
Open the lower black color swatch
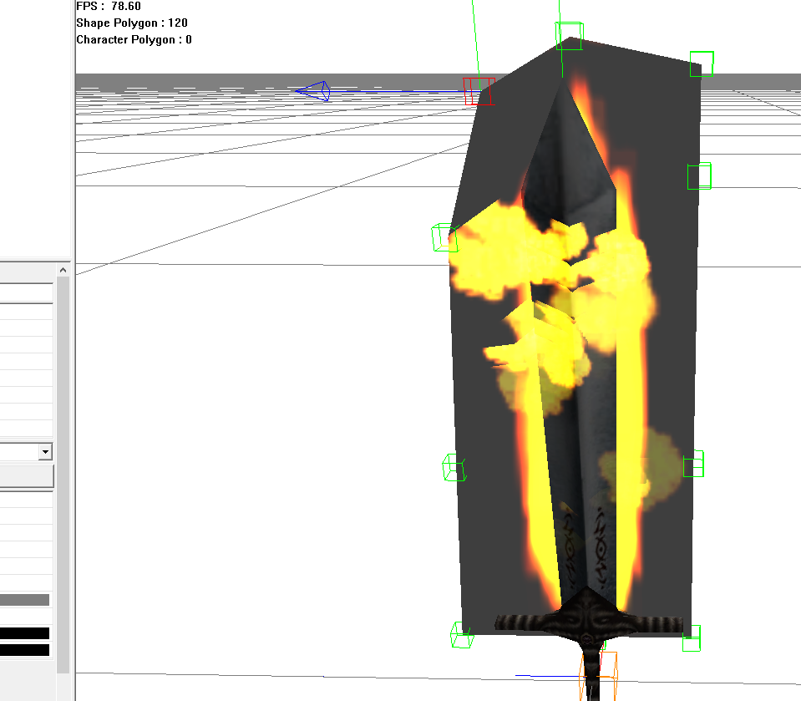click(x=24, y=650)
